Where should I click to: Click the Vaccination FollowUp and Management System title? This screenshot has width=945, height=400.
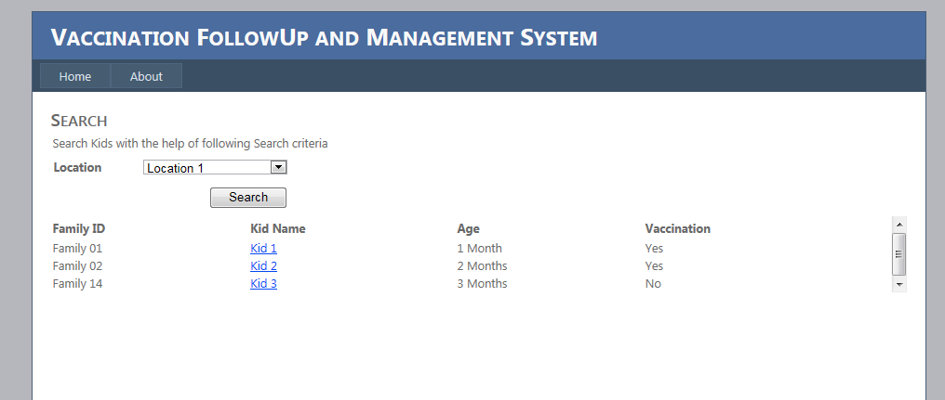[x=324, y=37]
